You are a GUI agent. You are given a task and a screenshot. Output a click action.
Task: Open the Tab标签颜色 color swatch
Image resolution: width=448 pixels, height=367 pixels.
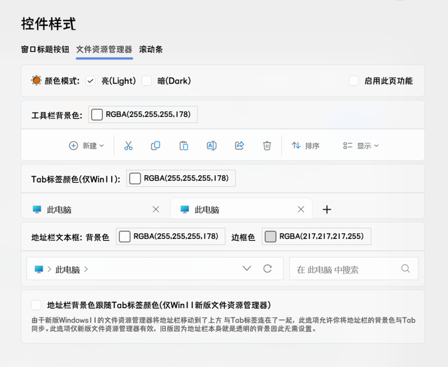135,179
